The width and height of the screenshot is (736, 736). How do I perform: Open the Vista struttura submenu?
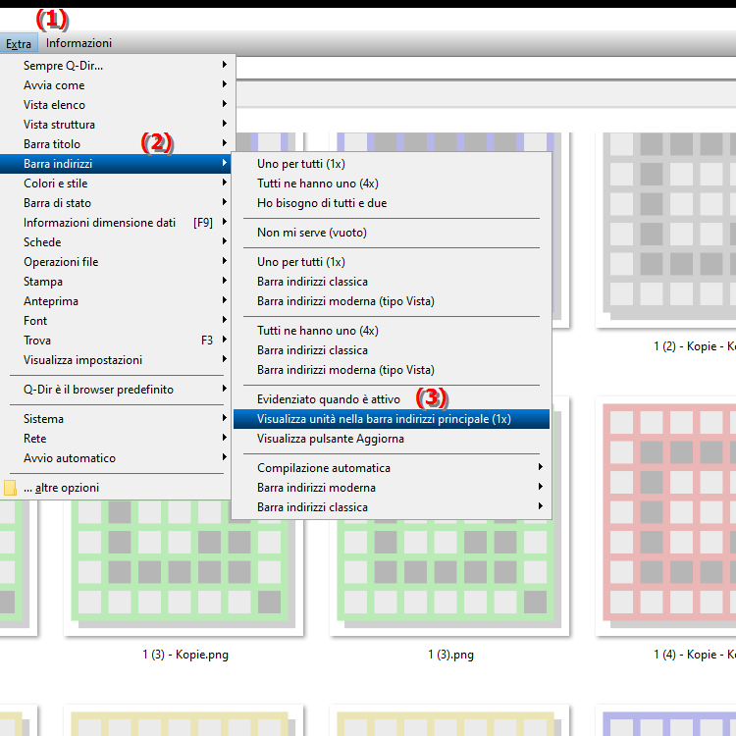coord(116,125)
